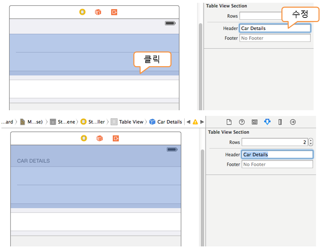Open the Size inspector ruler icon
The height and width of the screenshot is (252, 336).
(280, 122)
